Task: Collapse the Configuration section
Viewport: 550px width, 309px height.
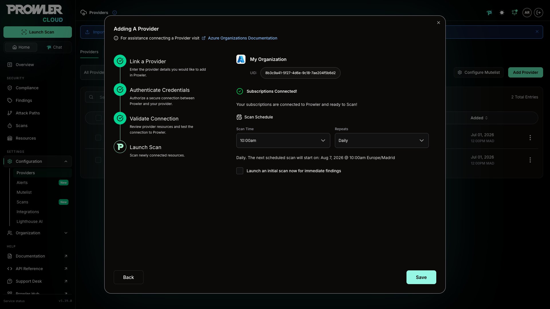Action: [x=38, y=161]
